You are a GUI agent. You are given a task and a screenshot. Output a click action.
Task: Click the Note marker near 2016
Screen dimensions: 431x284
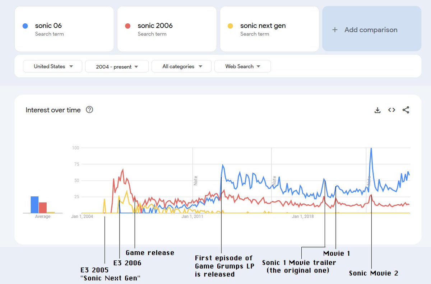pos(274,180)
